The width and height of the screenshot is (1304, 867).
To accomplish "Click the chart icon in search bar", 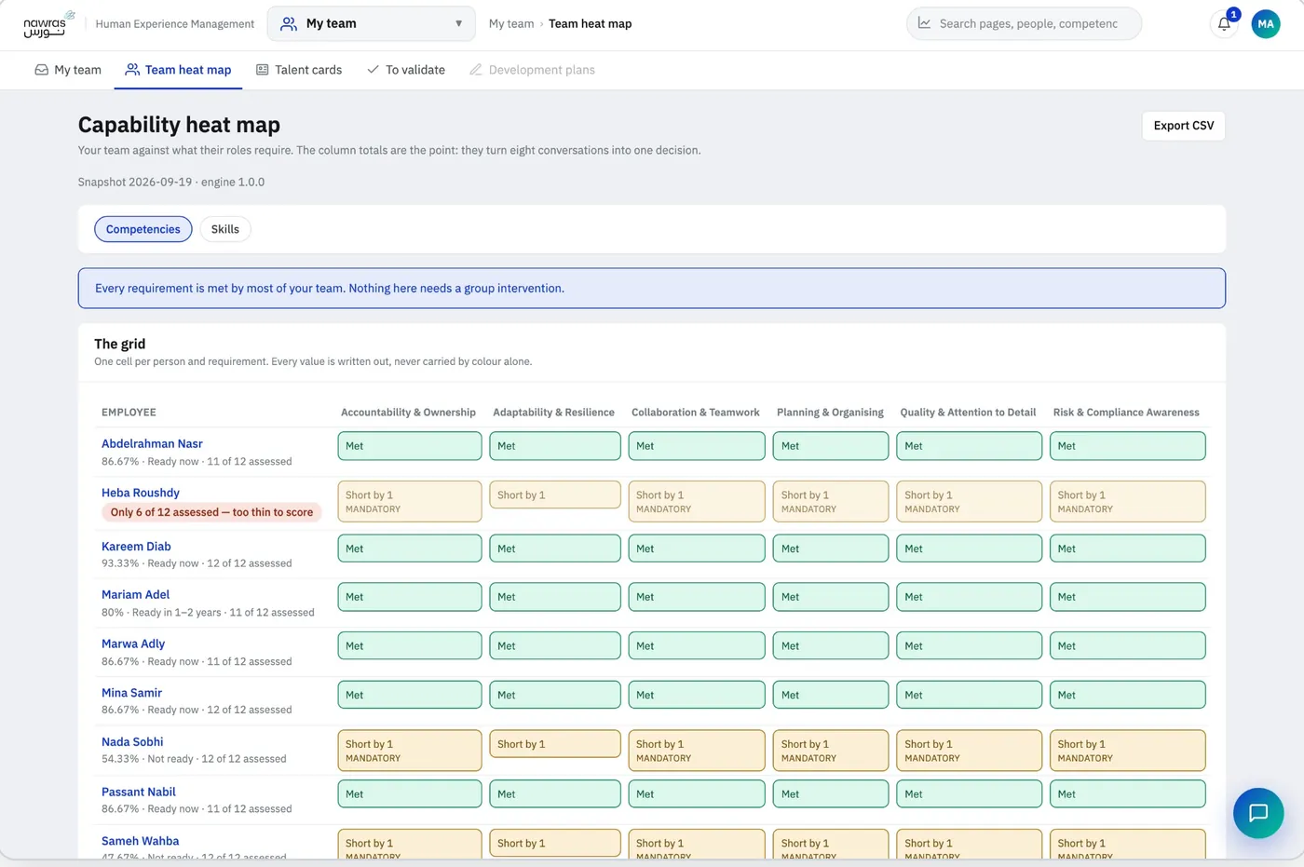I will 924,23.
